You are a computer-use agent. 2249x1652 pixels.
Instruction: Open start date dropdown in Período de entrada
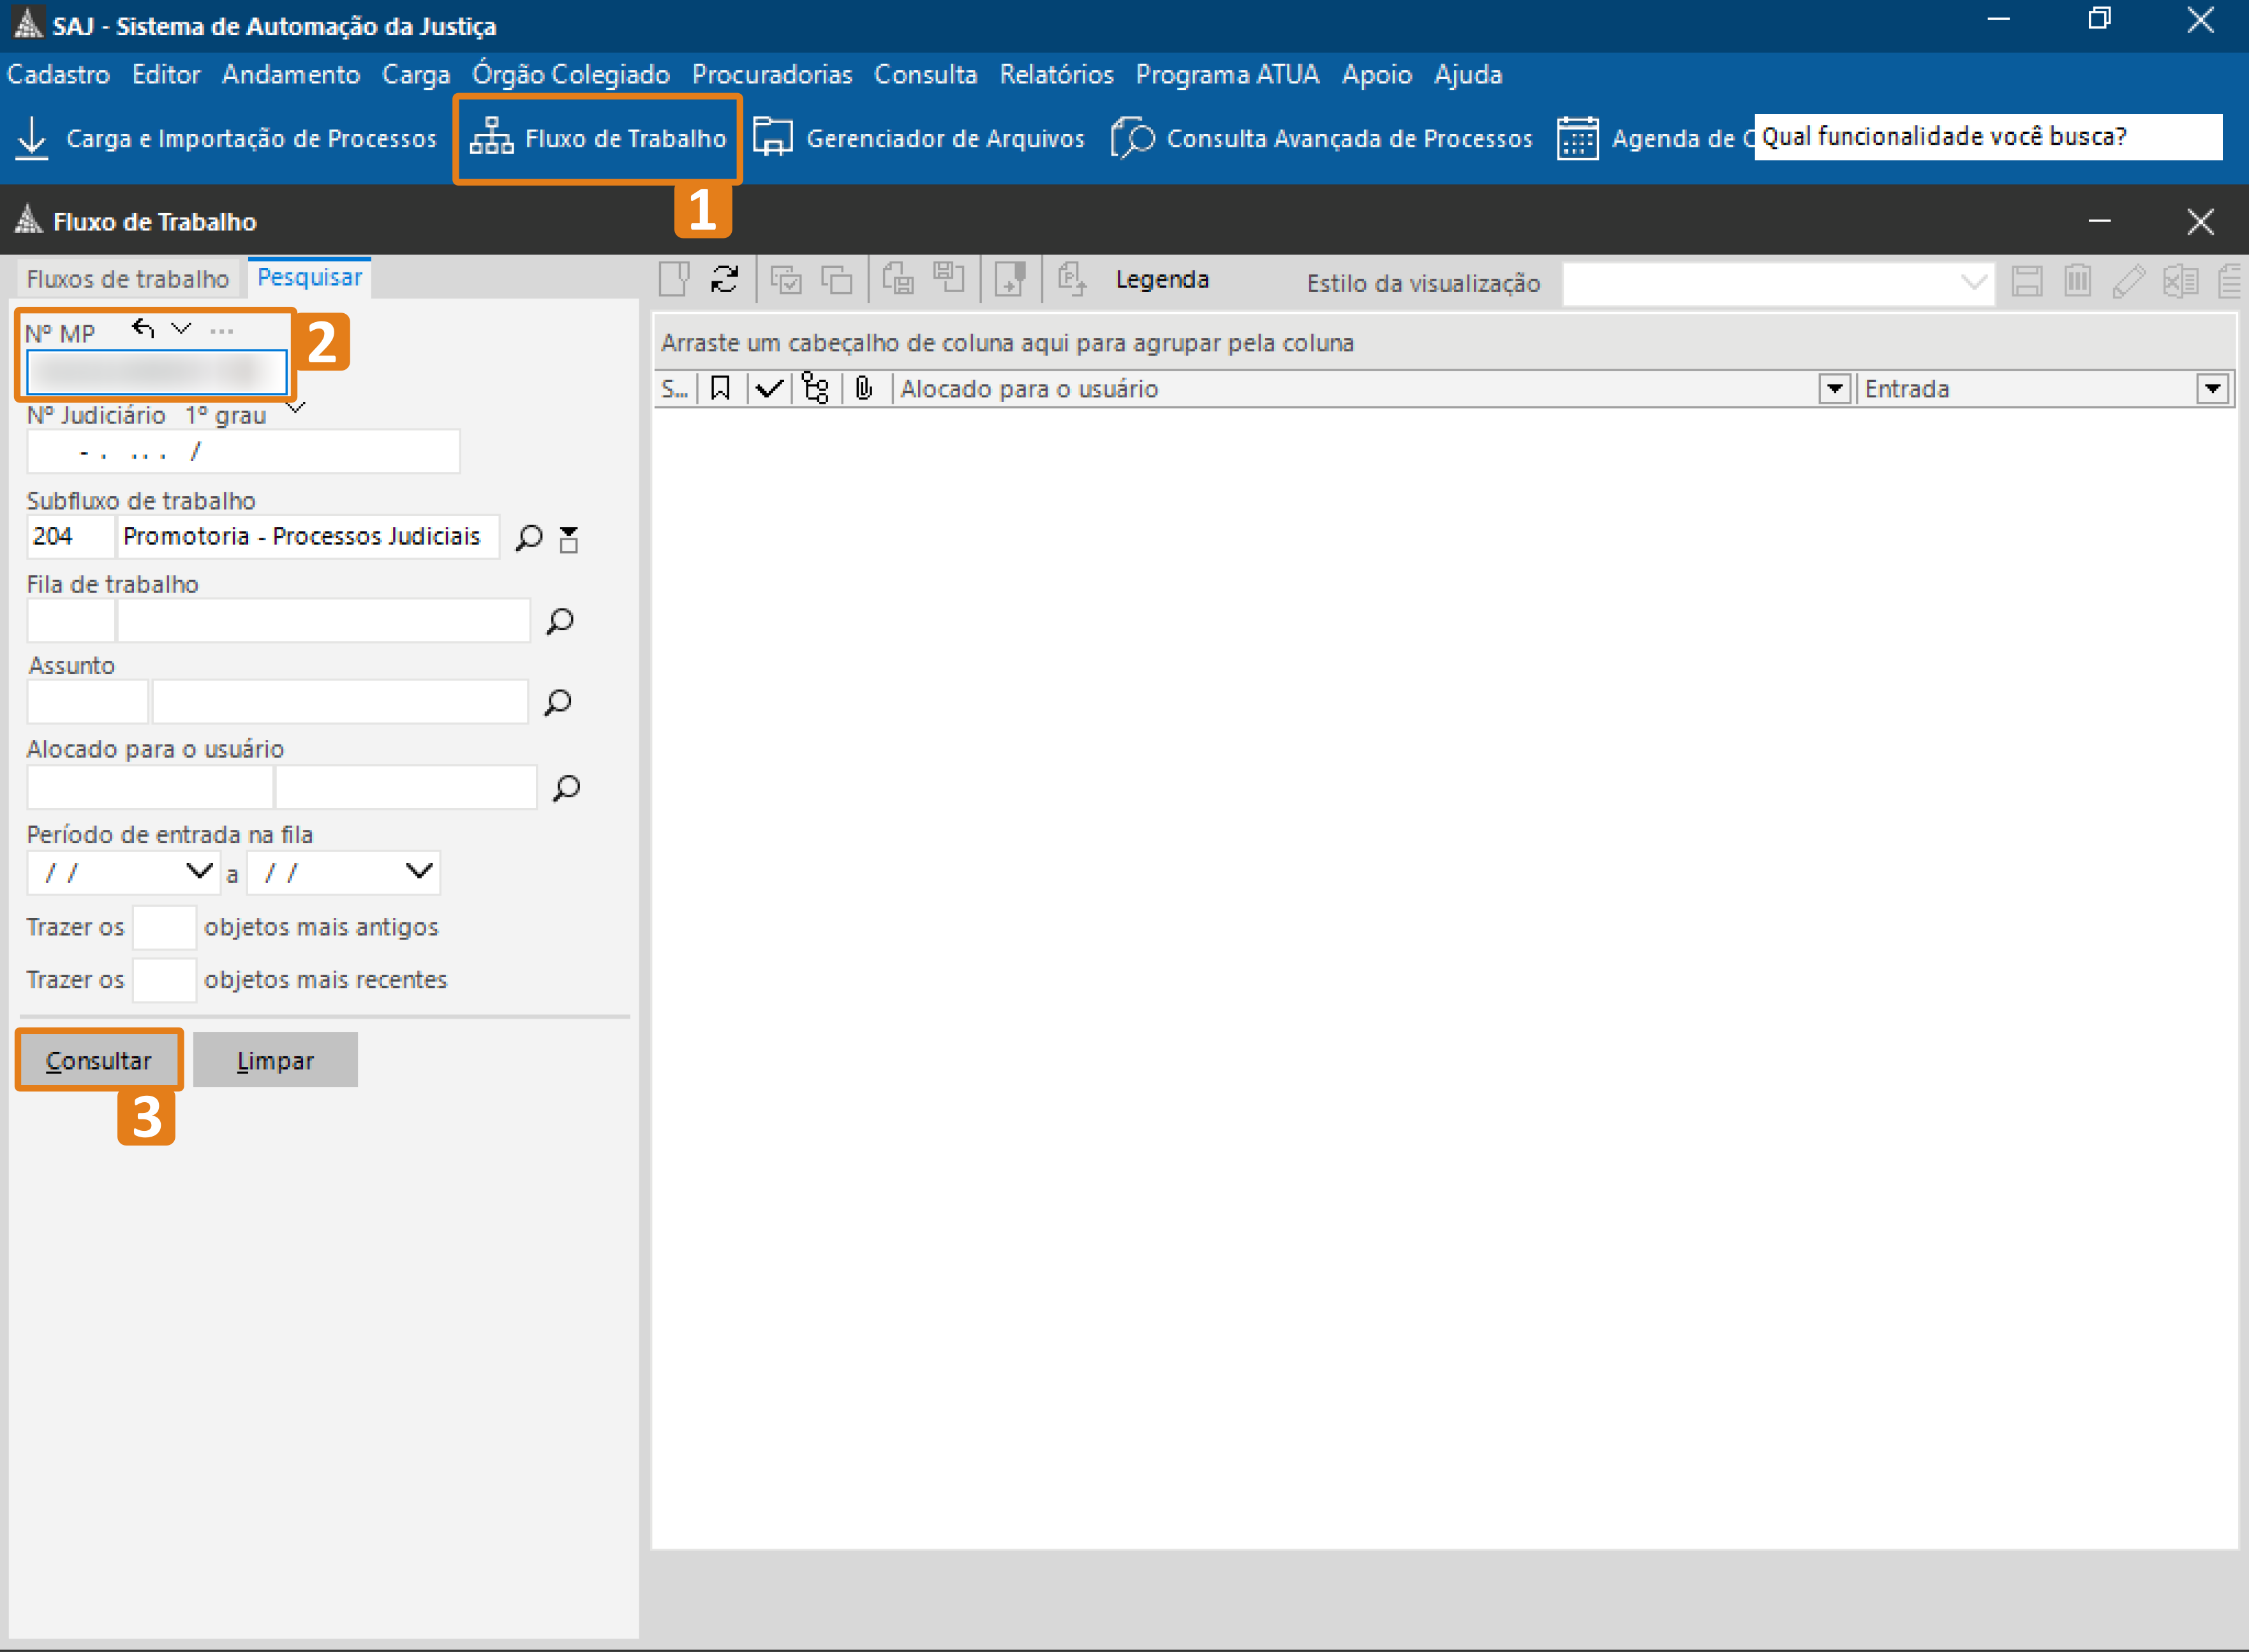pos(200,872)
